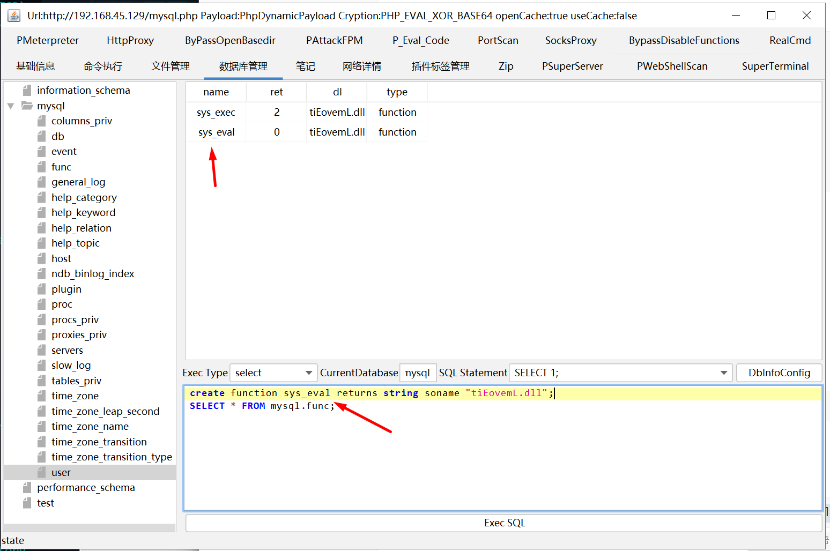Switch to the PMeterpreter tab

pyautogui.click(x=48, y=40)
